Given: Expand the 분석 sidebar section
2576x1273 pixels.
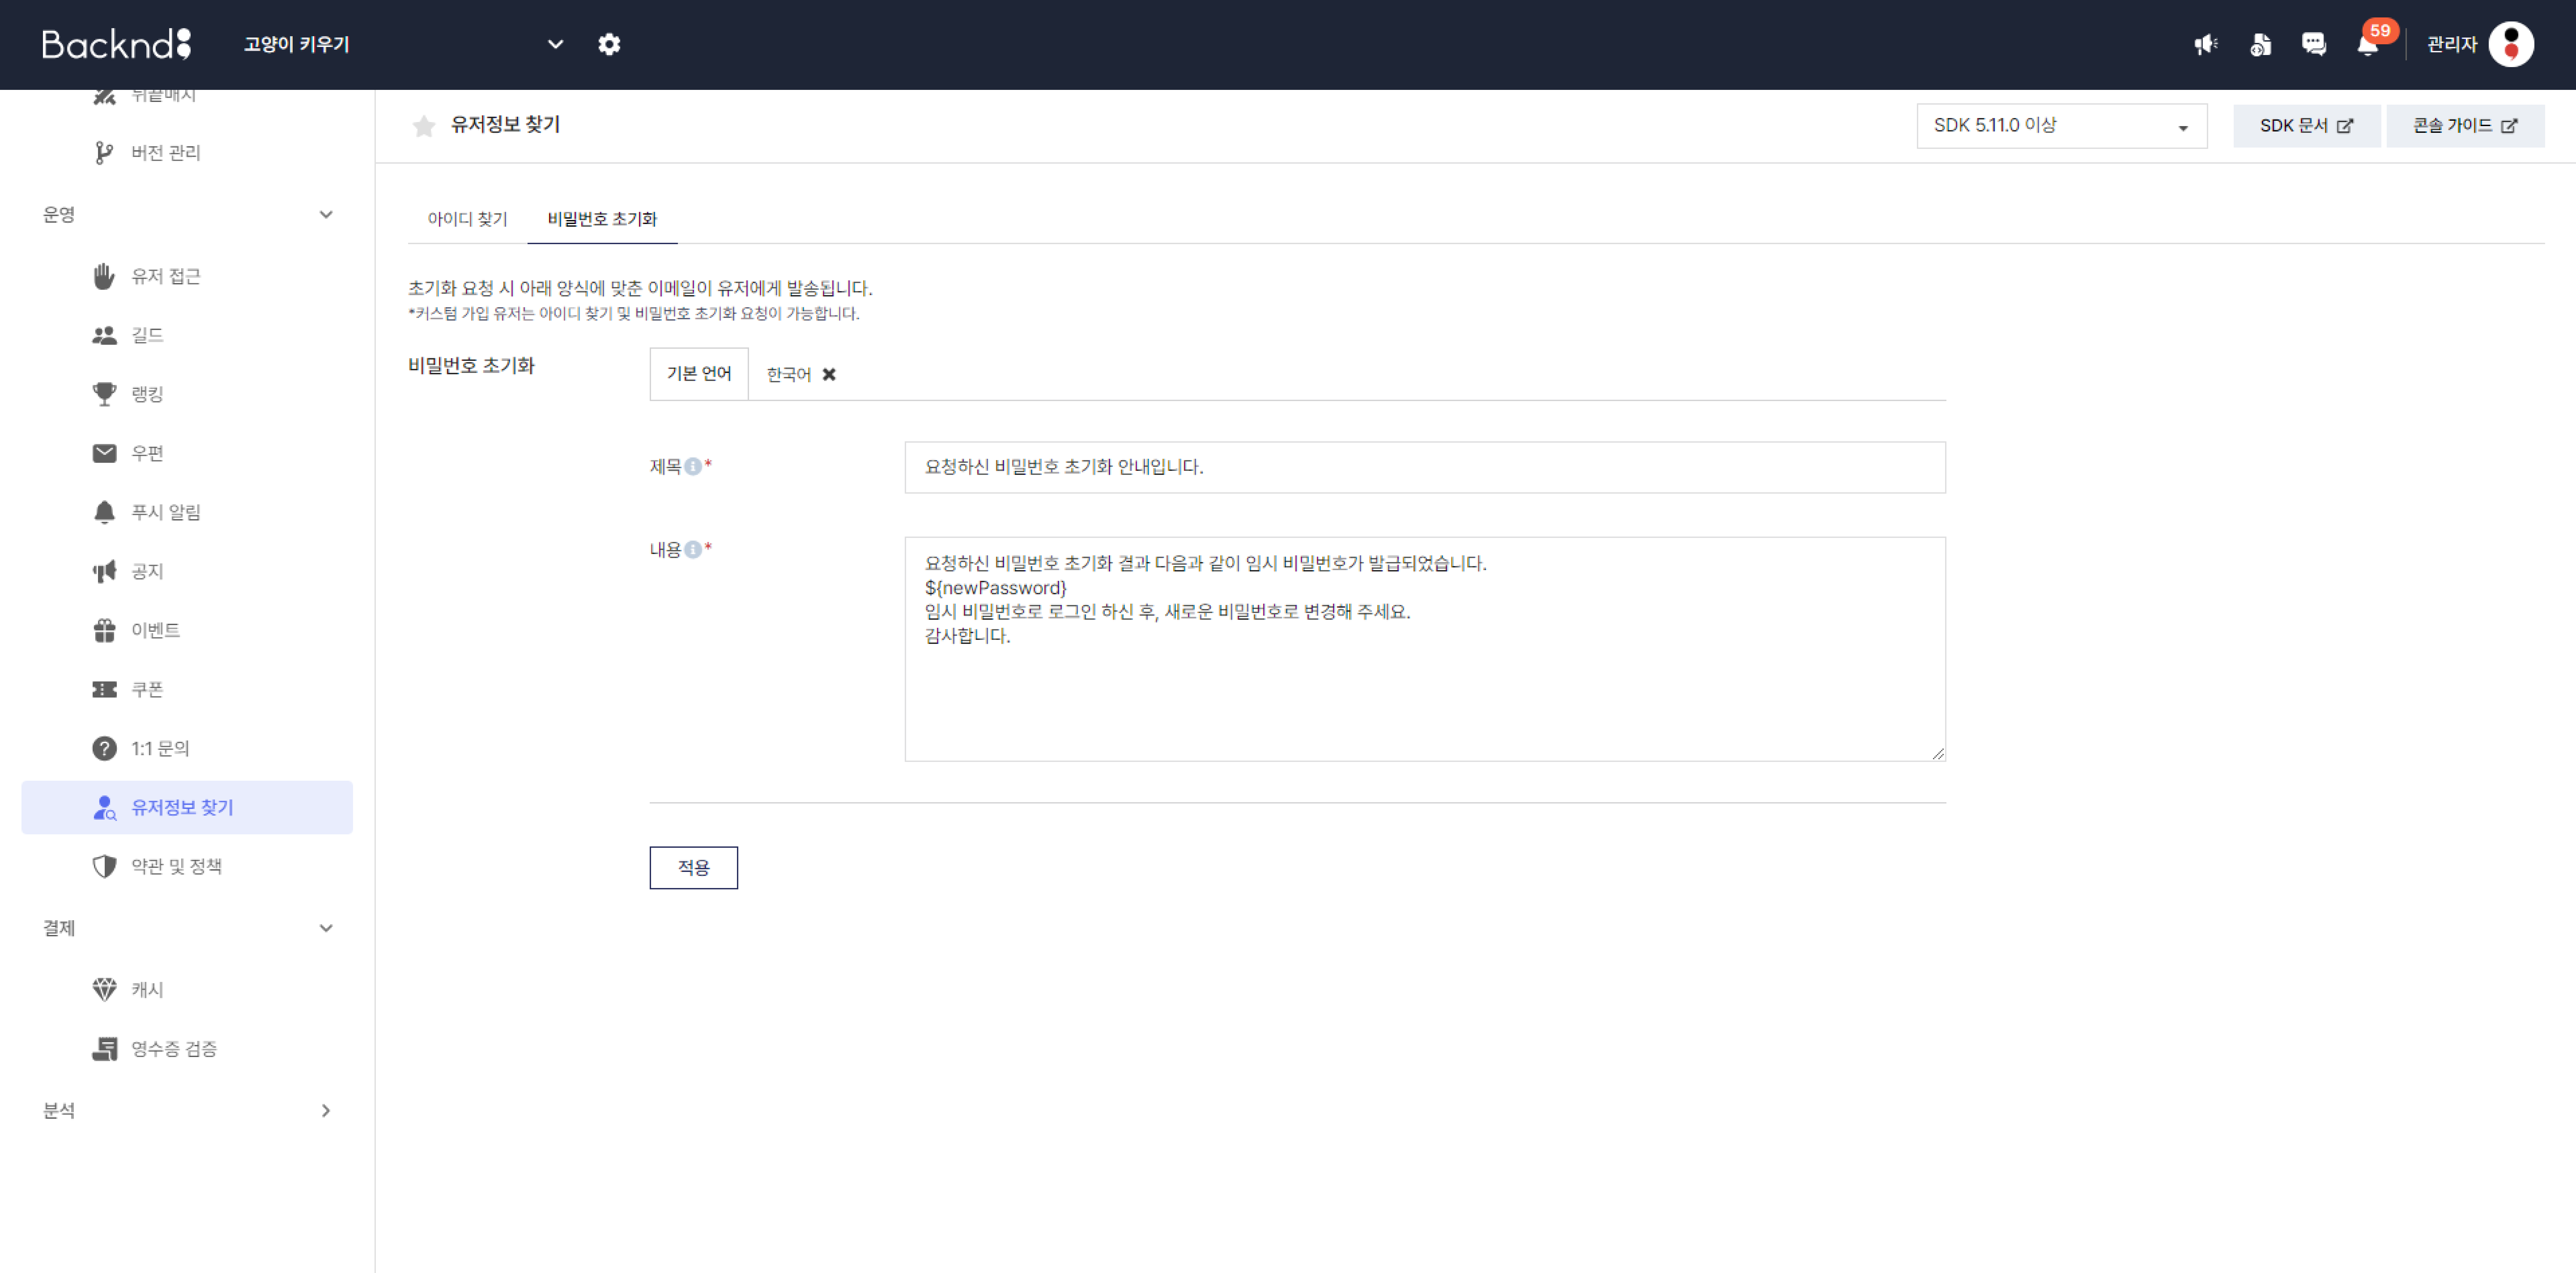Looking at the screenshot, I should (x=325, y=1110).
